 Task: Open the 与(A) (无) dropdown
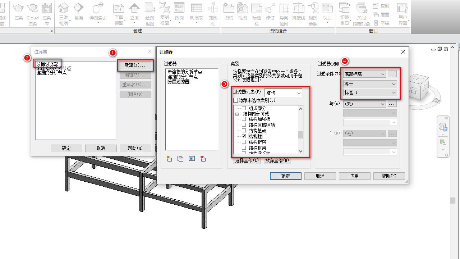point(364,104)
